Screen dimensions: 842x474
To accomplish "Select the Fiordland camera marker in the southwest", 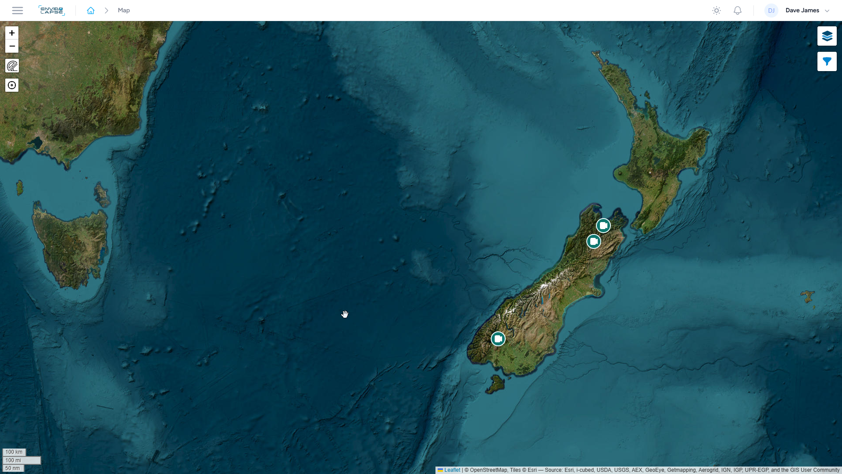I will 498,339.
